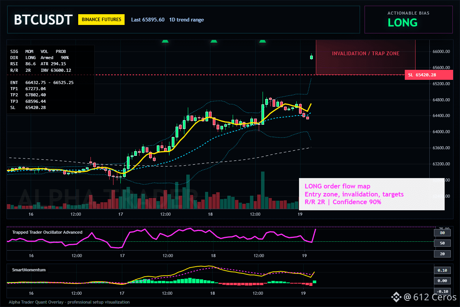Viewport: 460px width, 307px height.
Task: Click the 50 level on the oscillator scale
Action: tap(442, 243)
